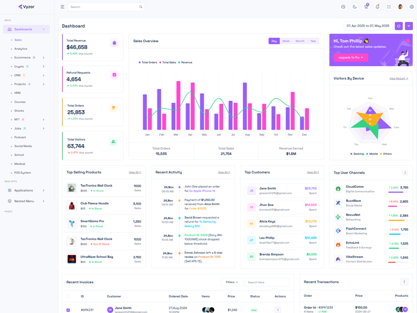
Task: Click the Upgrade To Pro button
Action: [351, 57]
